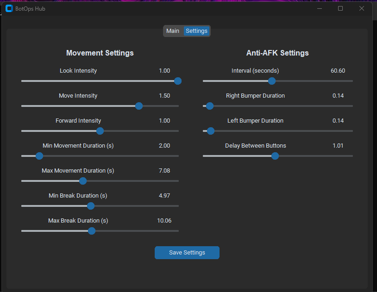Viewport: 377px width, 292px height.
Task: Click the Max Break Duration slider handle
Action: tap(92, 231)
